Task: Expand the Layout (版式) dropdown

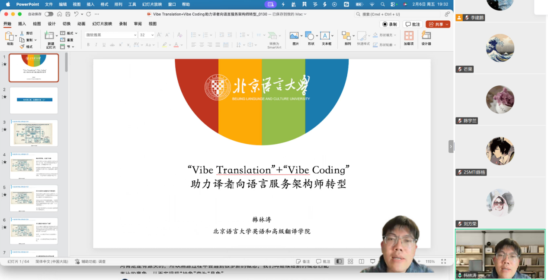Action: click(x=76, y=33)
